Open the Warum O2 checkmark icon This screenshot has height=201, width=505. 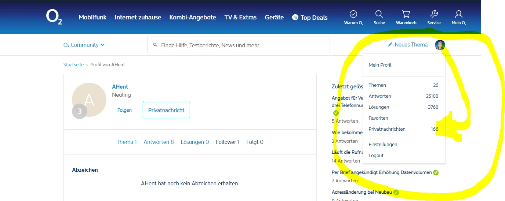(x=353, y=14)
